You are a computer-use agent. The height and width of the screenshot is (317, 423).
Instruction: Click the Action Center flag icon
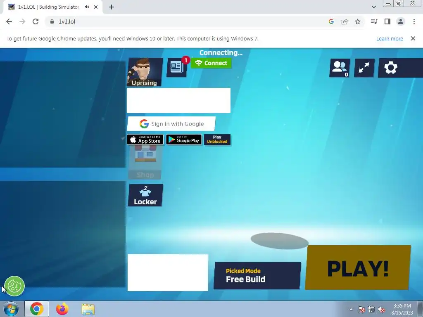coord(361,309)
